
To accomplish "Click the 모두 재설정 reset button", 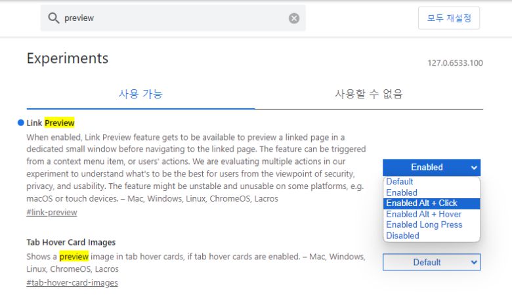I will pyautogui.click(x=449, y=18).
